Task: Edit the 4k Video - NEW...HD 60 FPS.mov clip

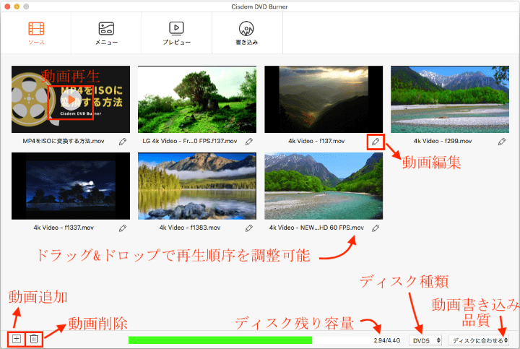Action: 376,228
